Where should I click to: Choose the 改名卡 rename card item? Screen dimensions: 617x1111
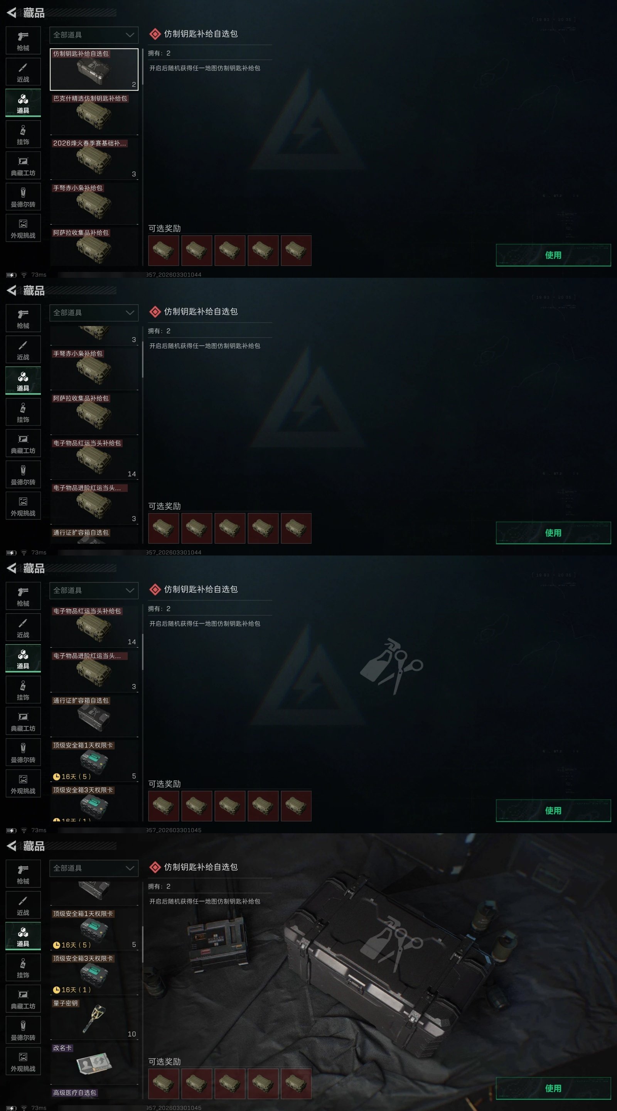94,1063
